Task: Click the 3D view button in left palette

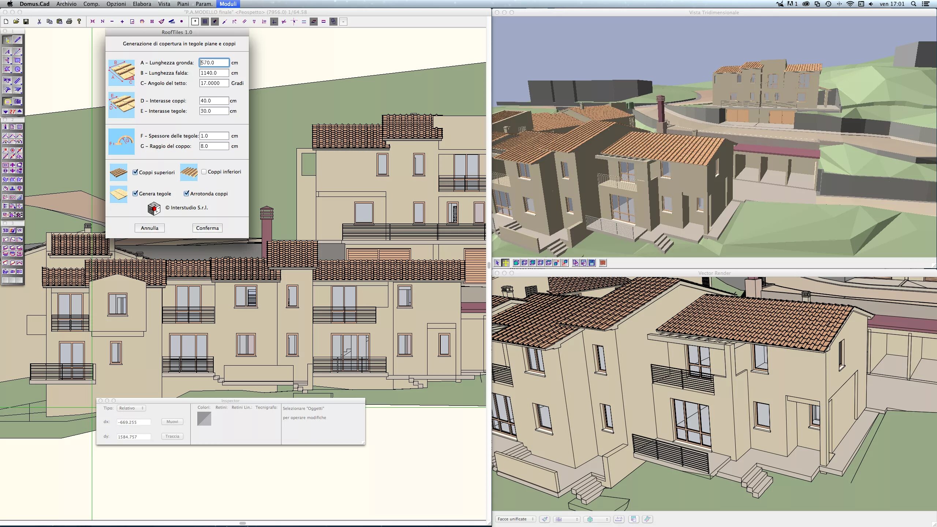Action: click(x=5, y=230)
